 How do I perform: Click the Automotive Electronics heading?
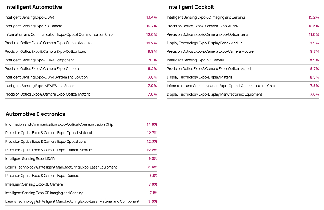[35, 114]
